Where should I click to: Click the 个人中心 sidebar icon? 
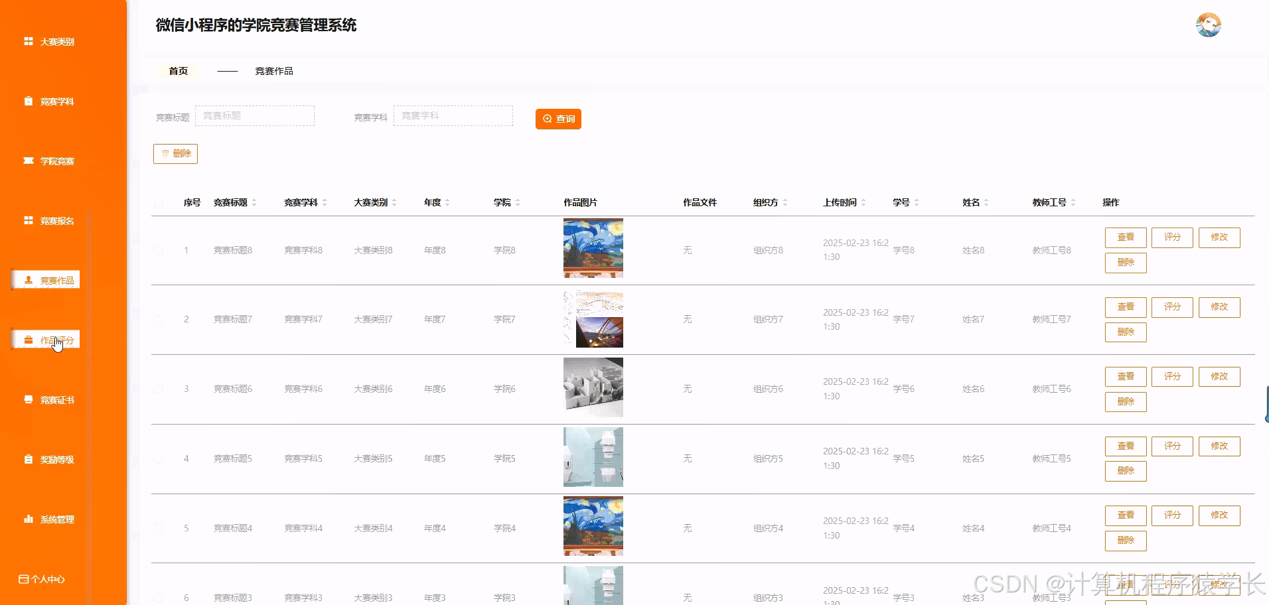pos(23,579)
